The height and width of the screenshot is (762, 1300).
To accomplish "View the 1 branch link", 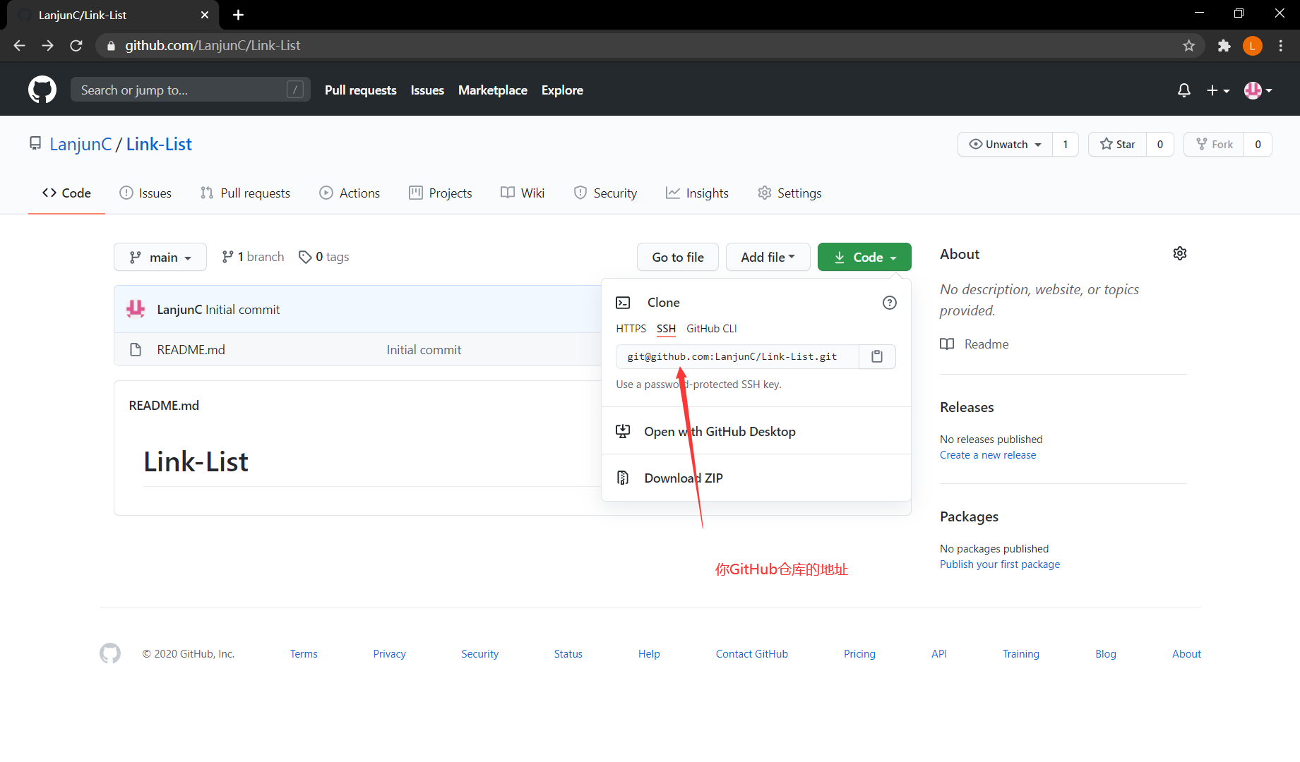I will pyautogui.click(x=253, y=257).
